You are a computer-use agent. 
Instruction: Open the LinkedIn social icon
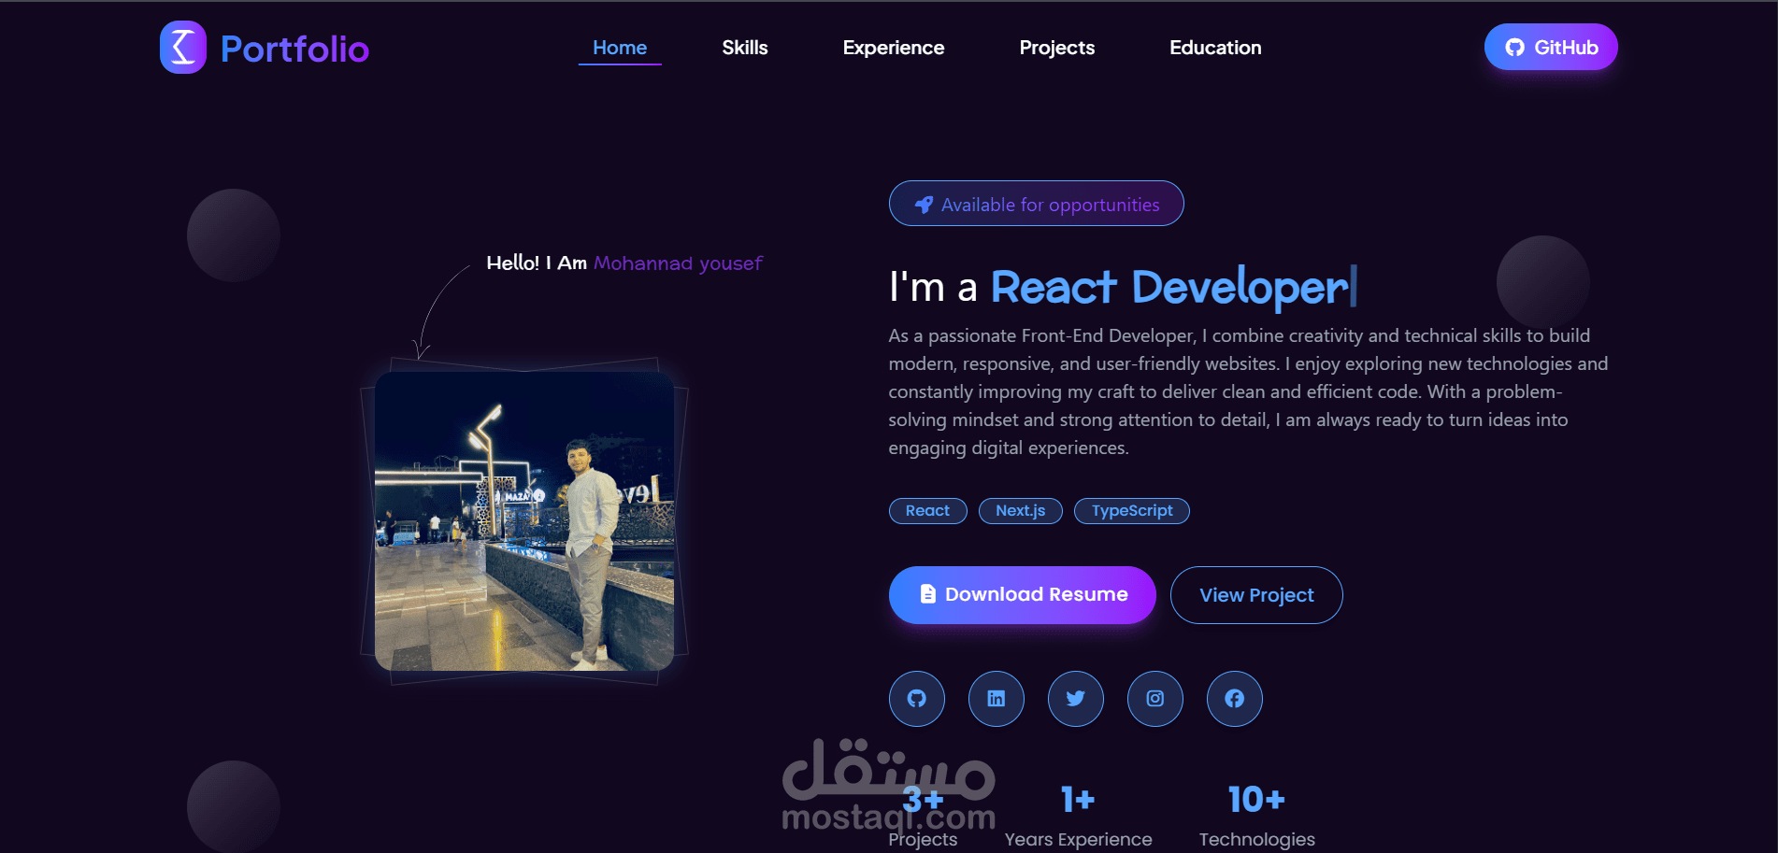(997, 699)
